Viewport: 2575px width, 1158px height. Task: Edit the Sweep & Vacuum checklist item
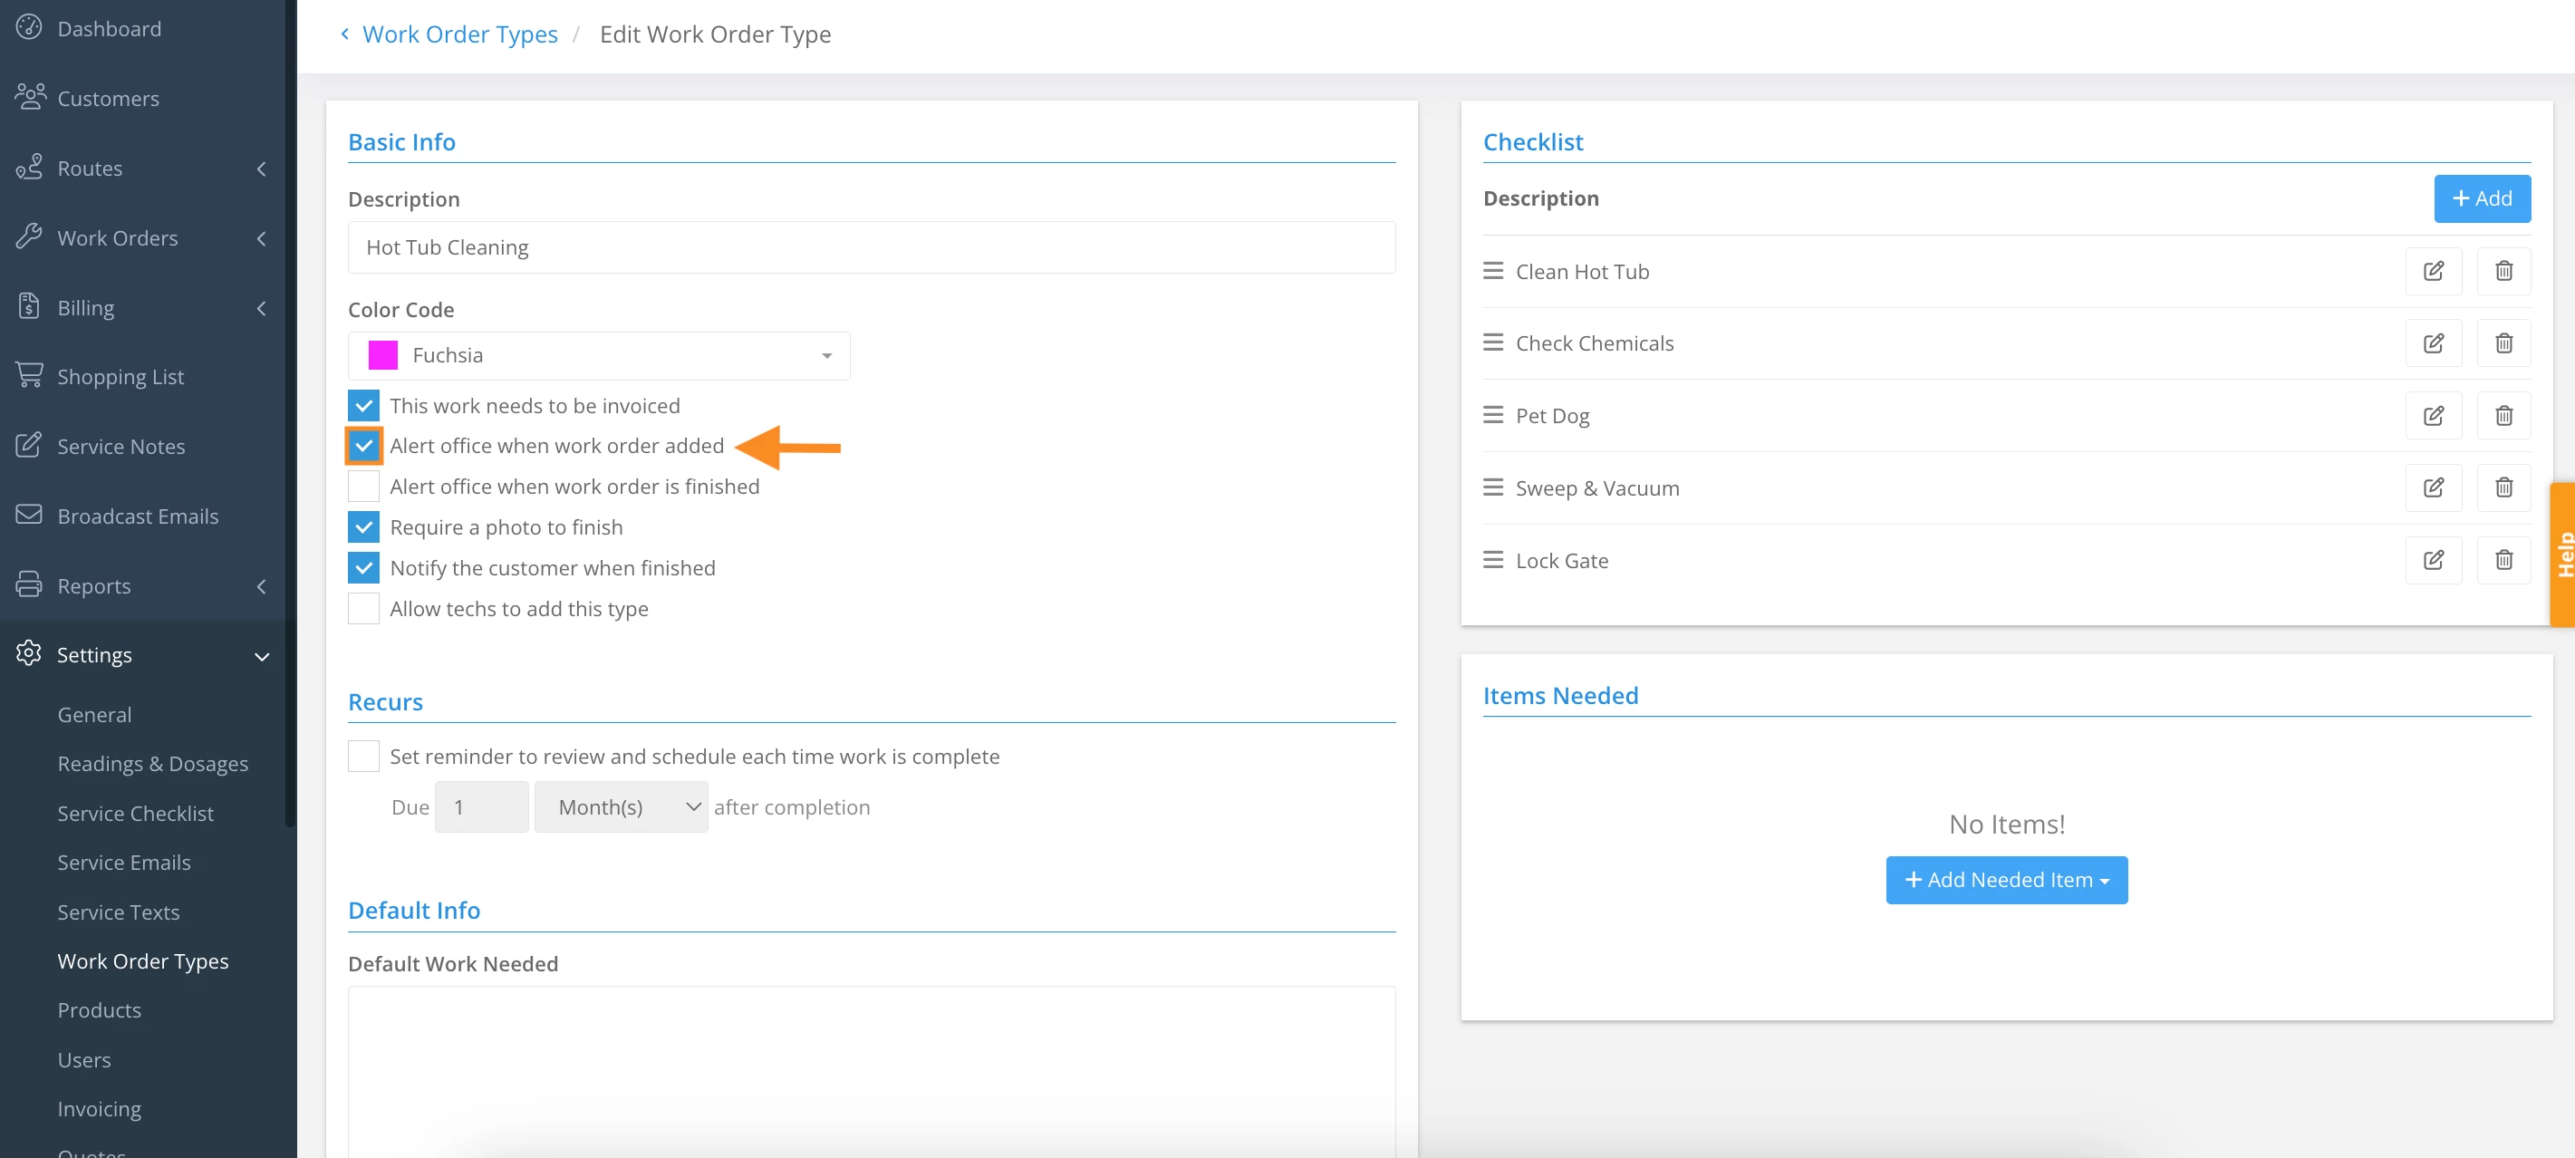pyautogui.click(x=2433, y=488)
